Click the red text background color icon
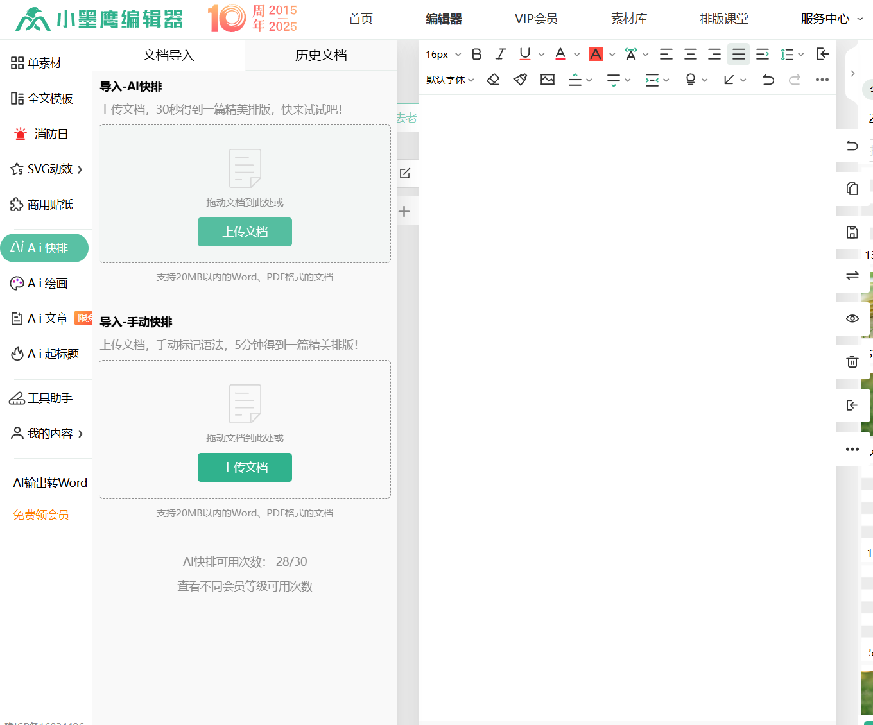 (596, 55)
